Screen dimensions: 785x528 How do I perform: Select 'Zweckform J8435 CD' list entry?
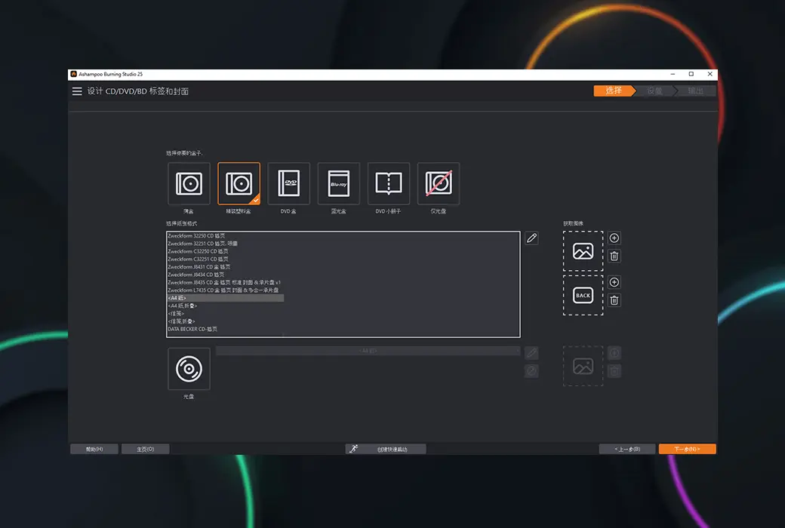pyautogui.click(x=224, y=282)
